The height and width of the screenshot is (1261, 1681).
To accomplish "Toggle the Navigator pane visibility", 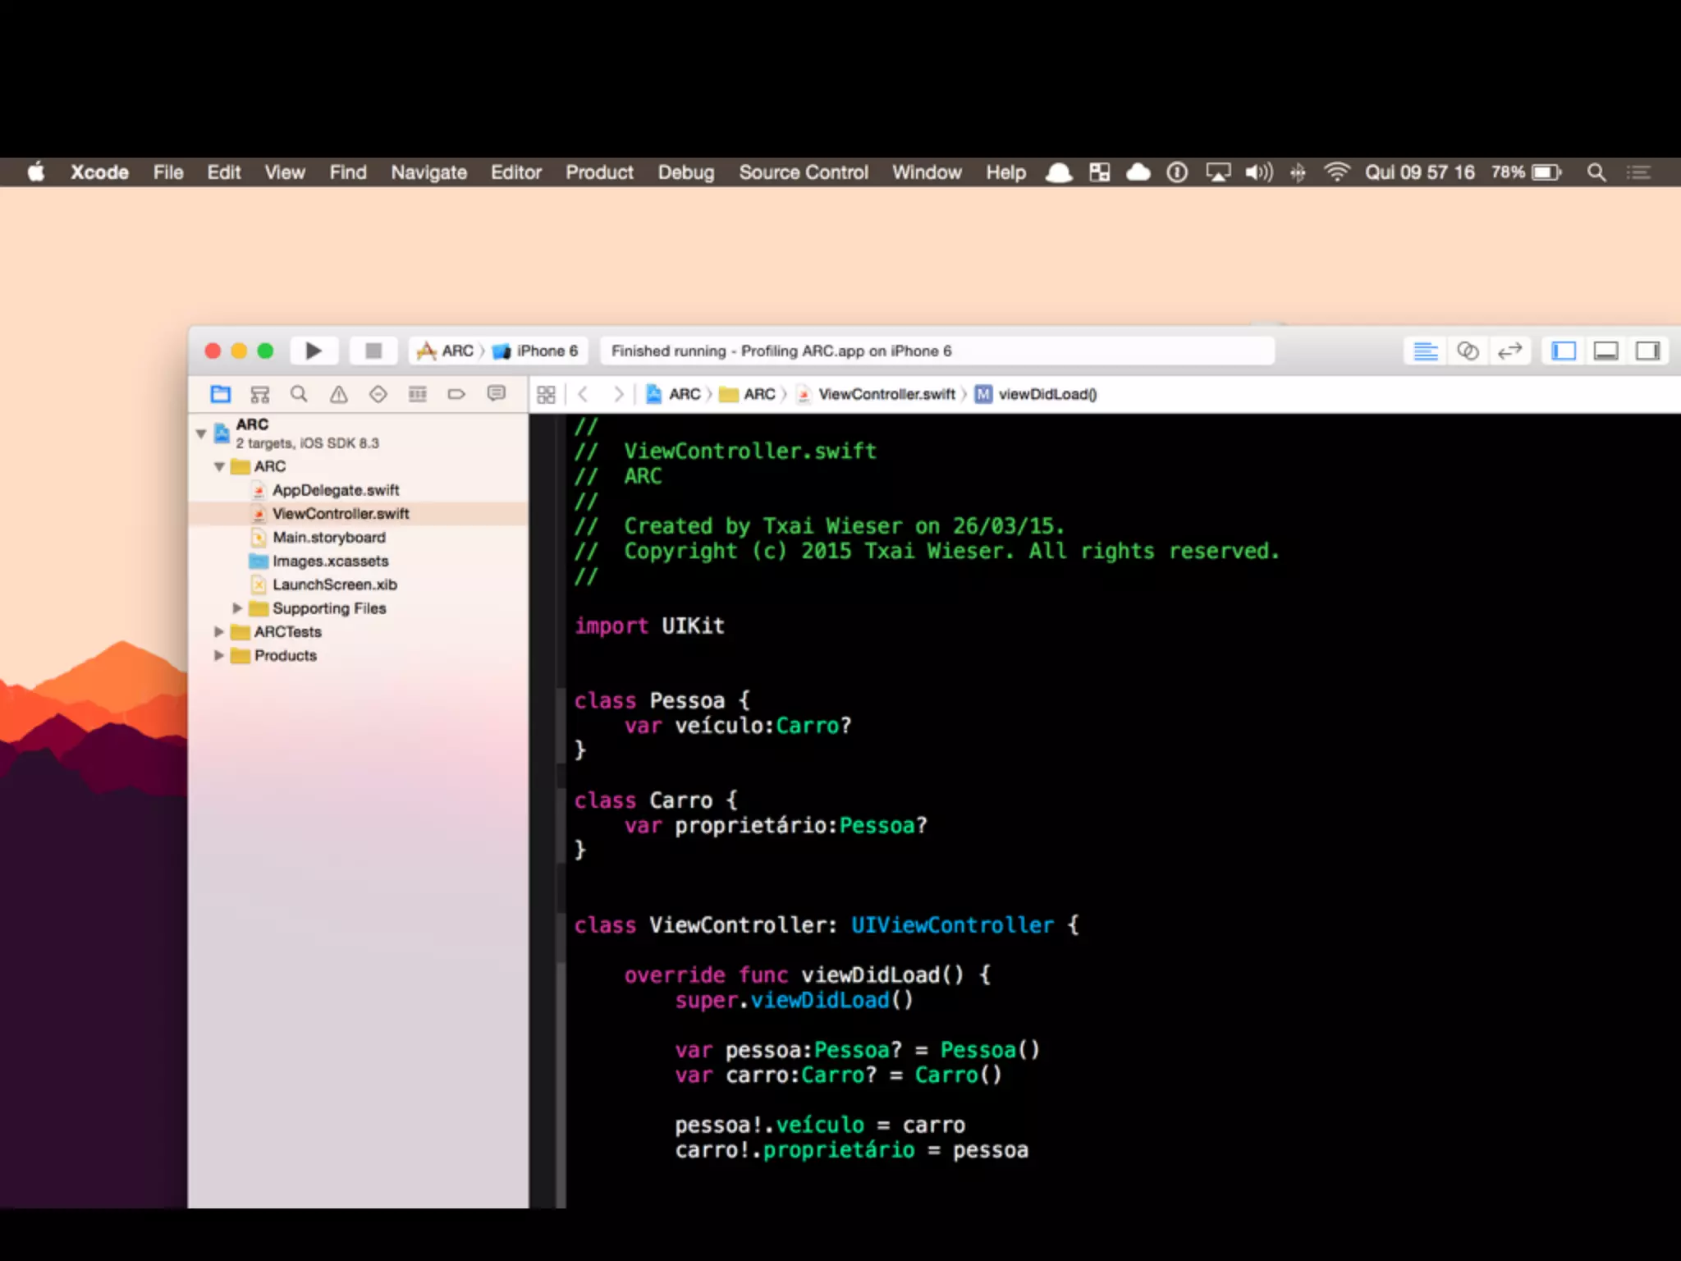I will (x=1564, y=351).
